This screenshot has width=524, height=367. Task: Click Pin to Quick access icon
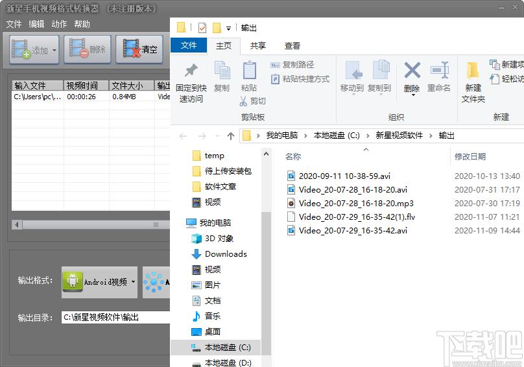pyautogui.click(x=191, y=70)
